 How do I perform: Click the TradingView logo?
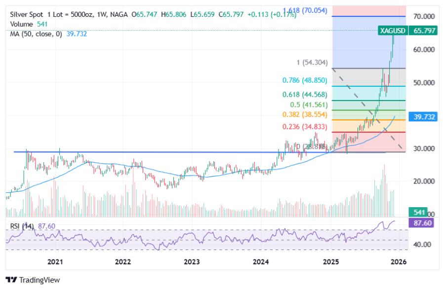pyautogui.click(x=33, y=280)
